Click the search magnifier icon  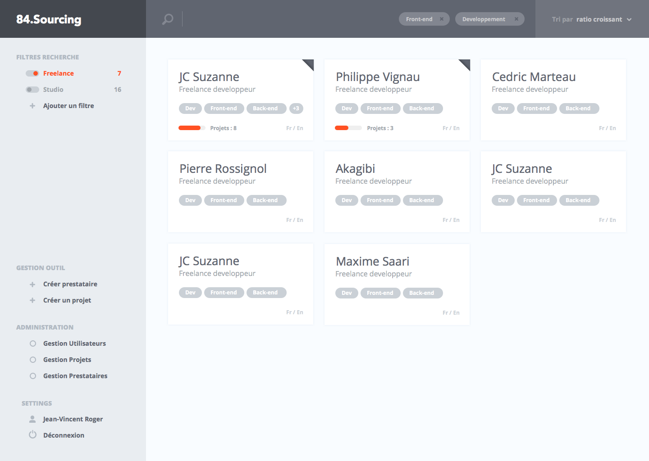[x=168, y=19]
